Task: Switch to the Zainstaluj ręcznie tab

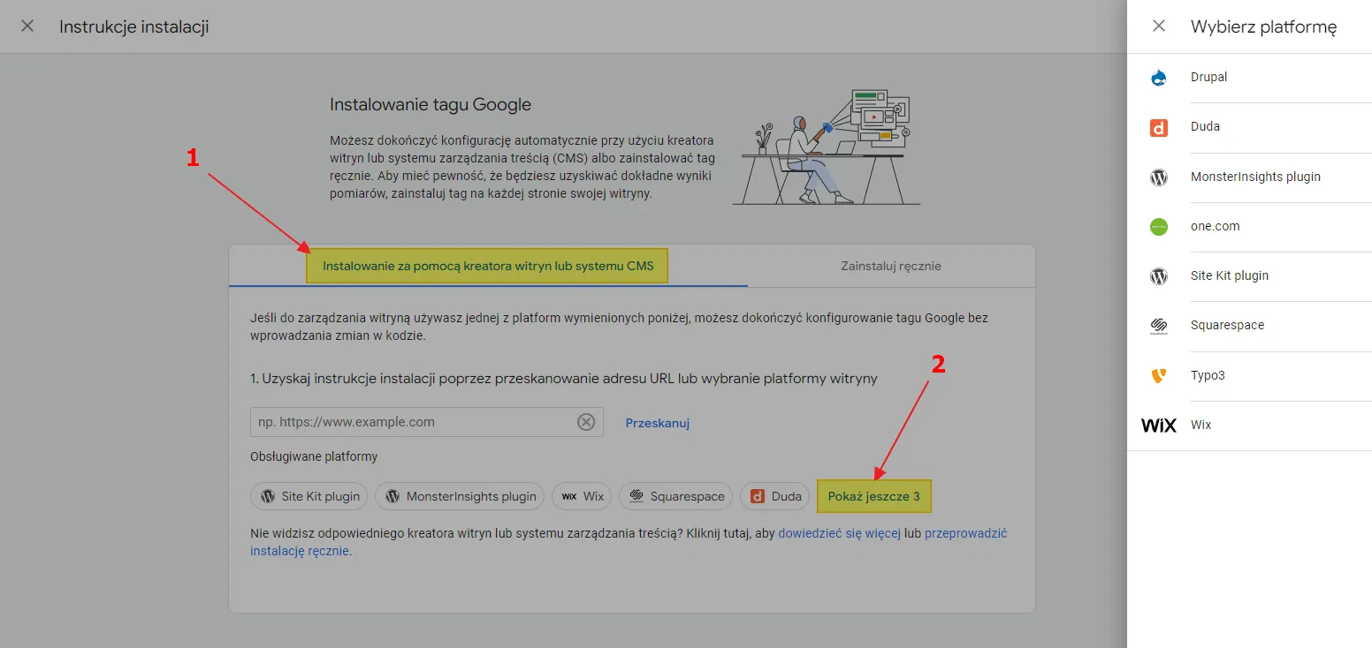Action: point(891,266)
